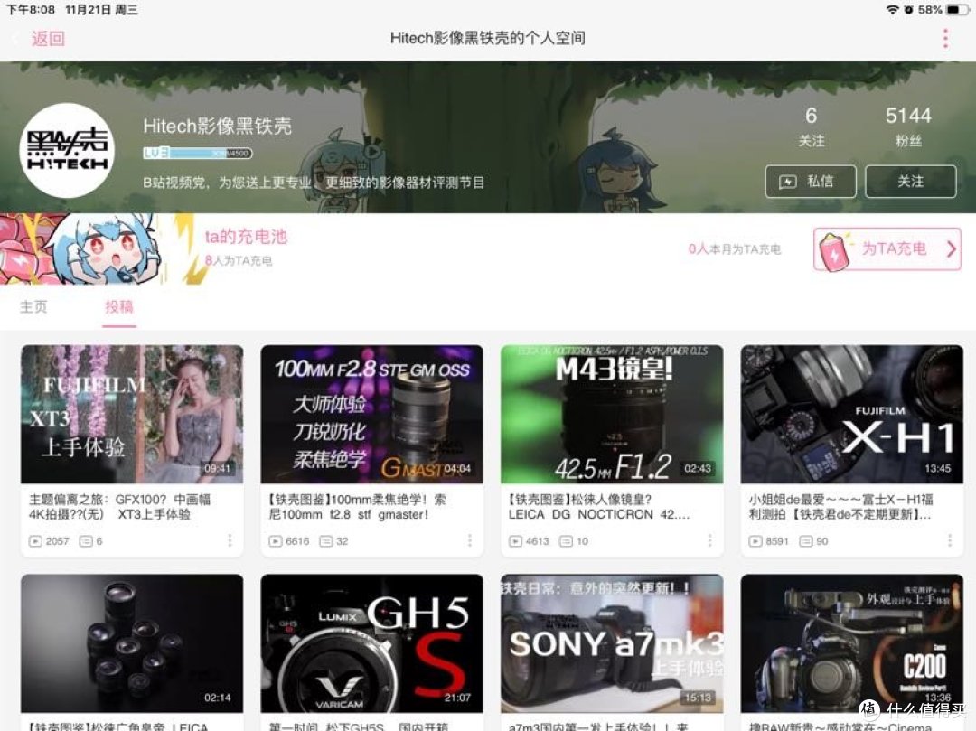Open the LUMIX GH5S video thumbnail

pyautogui.click(x=371, y=643)
